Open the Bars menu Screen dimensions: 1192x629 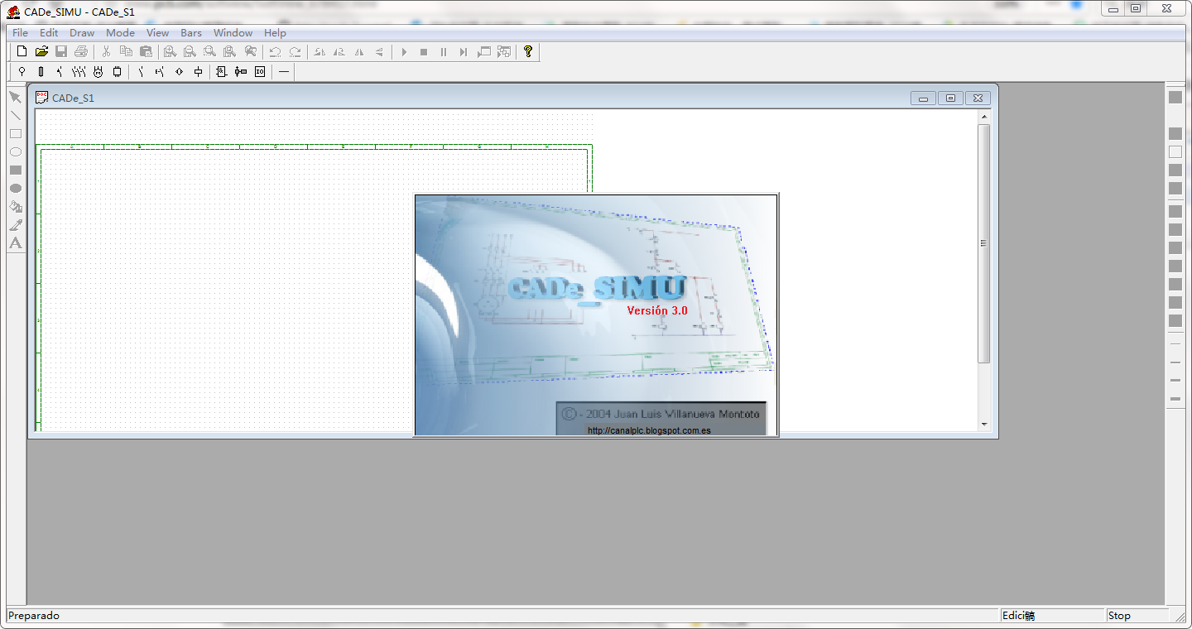click(x=191, y=33)
